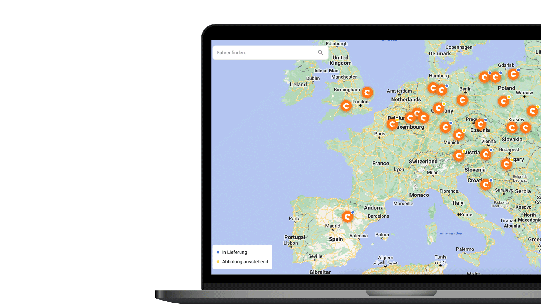Click the search magnifier icon
This screenshot has width=541, height=304.
320,53
